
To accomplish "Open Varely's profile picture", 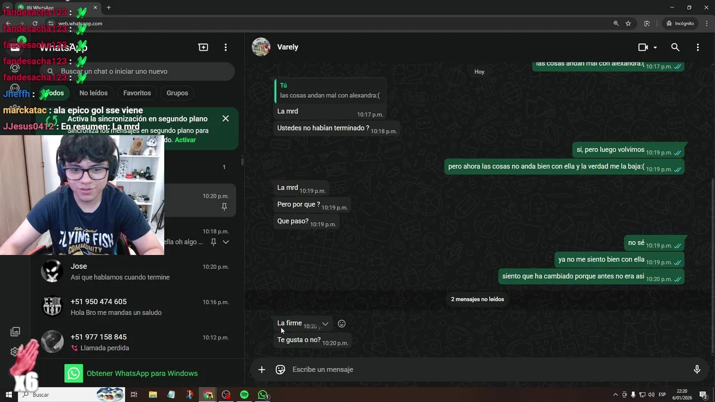I will tap(261, 47).
